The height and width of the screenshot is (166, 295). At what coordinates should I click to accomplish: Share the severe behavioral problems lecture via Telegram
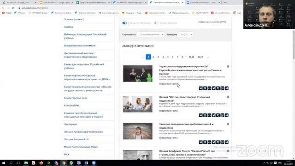tap(227, 142)
